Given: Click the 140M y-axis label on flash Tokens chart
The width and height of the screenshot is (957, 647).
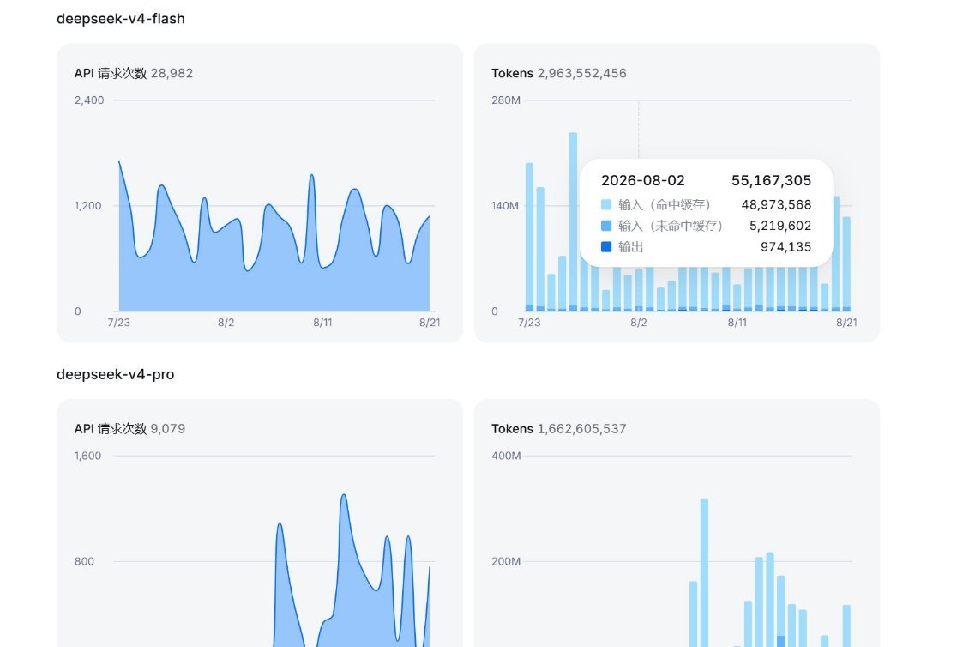Looking at the screenshot, I should click(505, 206).
